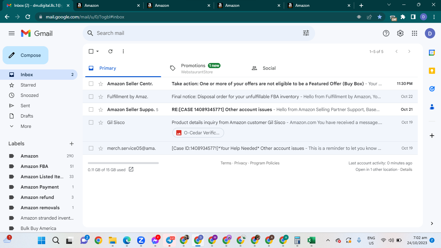Open the Google Account avatar in Gmail
Image resolution: width=441 pixels, height=248 pixels.
coord(430,33)
